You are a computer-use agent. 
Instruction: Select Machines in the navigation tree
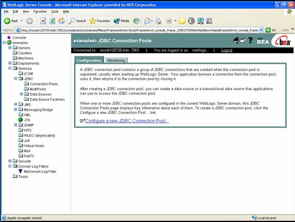pos(26,58)
